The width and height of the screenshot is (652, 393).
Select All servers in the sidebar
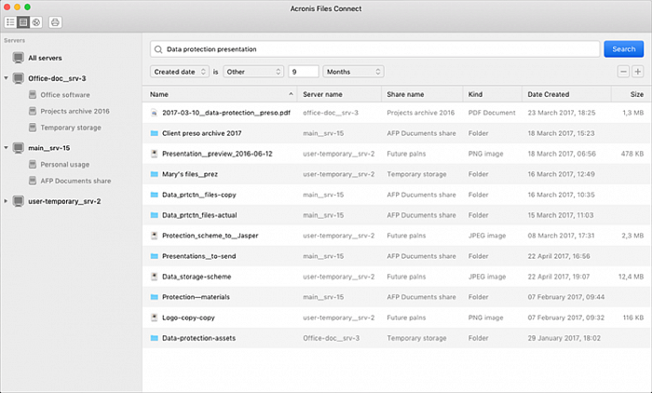click(45, 58)
